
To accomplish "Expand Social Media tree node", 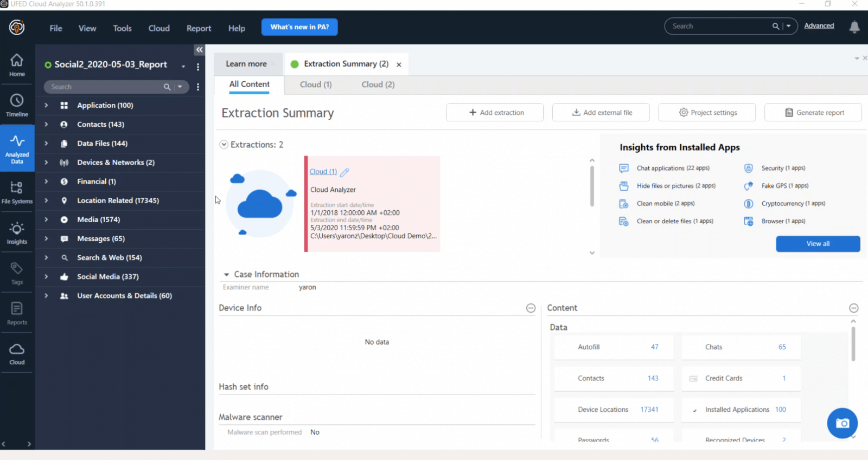I will click(46, 276).
